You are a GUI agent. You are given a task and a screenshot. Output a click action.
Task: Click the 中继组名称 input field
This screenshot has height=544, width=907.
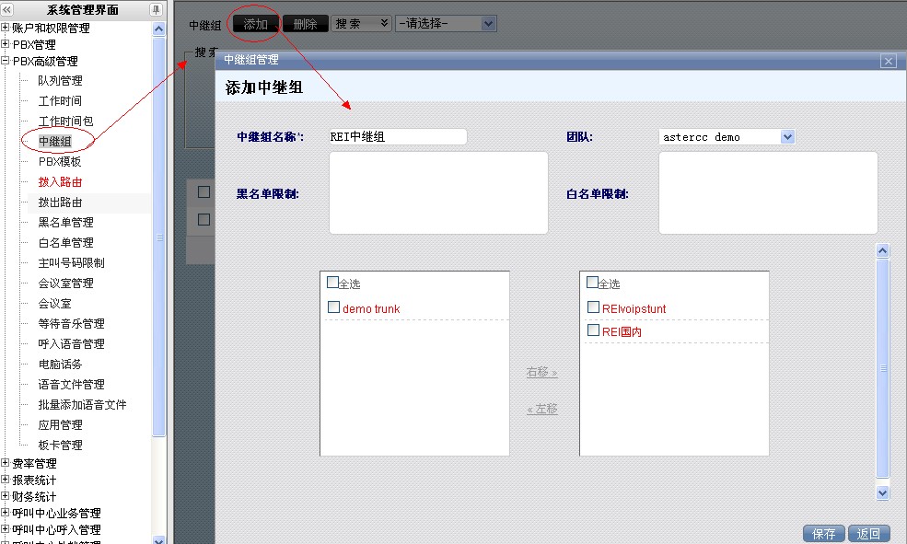pos(398,136)
